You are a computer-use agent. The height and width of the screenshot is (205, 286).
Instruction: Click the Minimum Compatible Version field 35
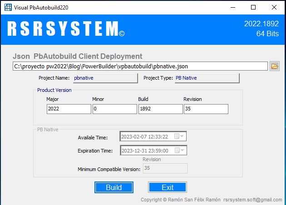[165, 168]
